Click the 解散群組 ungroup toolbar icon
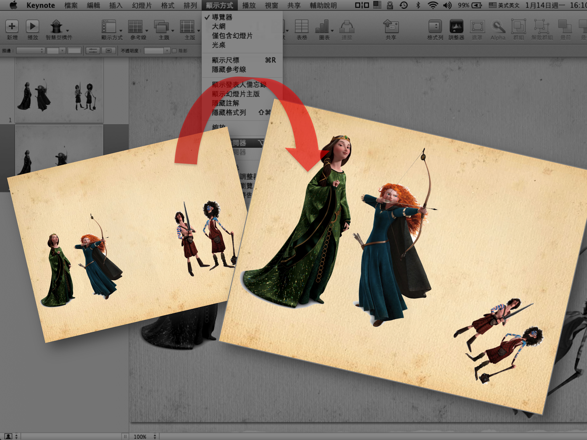Image resolution: width=587 pixels, height=440 pixels. (x=542, y=26)
